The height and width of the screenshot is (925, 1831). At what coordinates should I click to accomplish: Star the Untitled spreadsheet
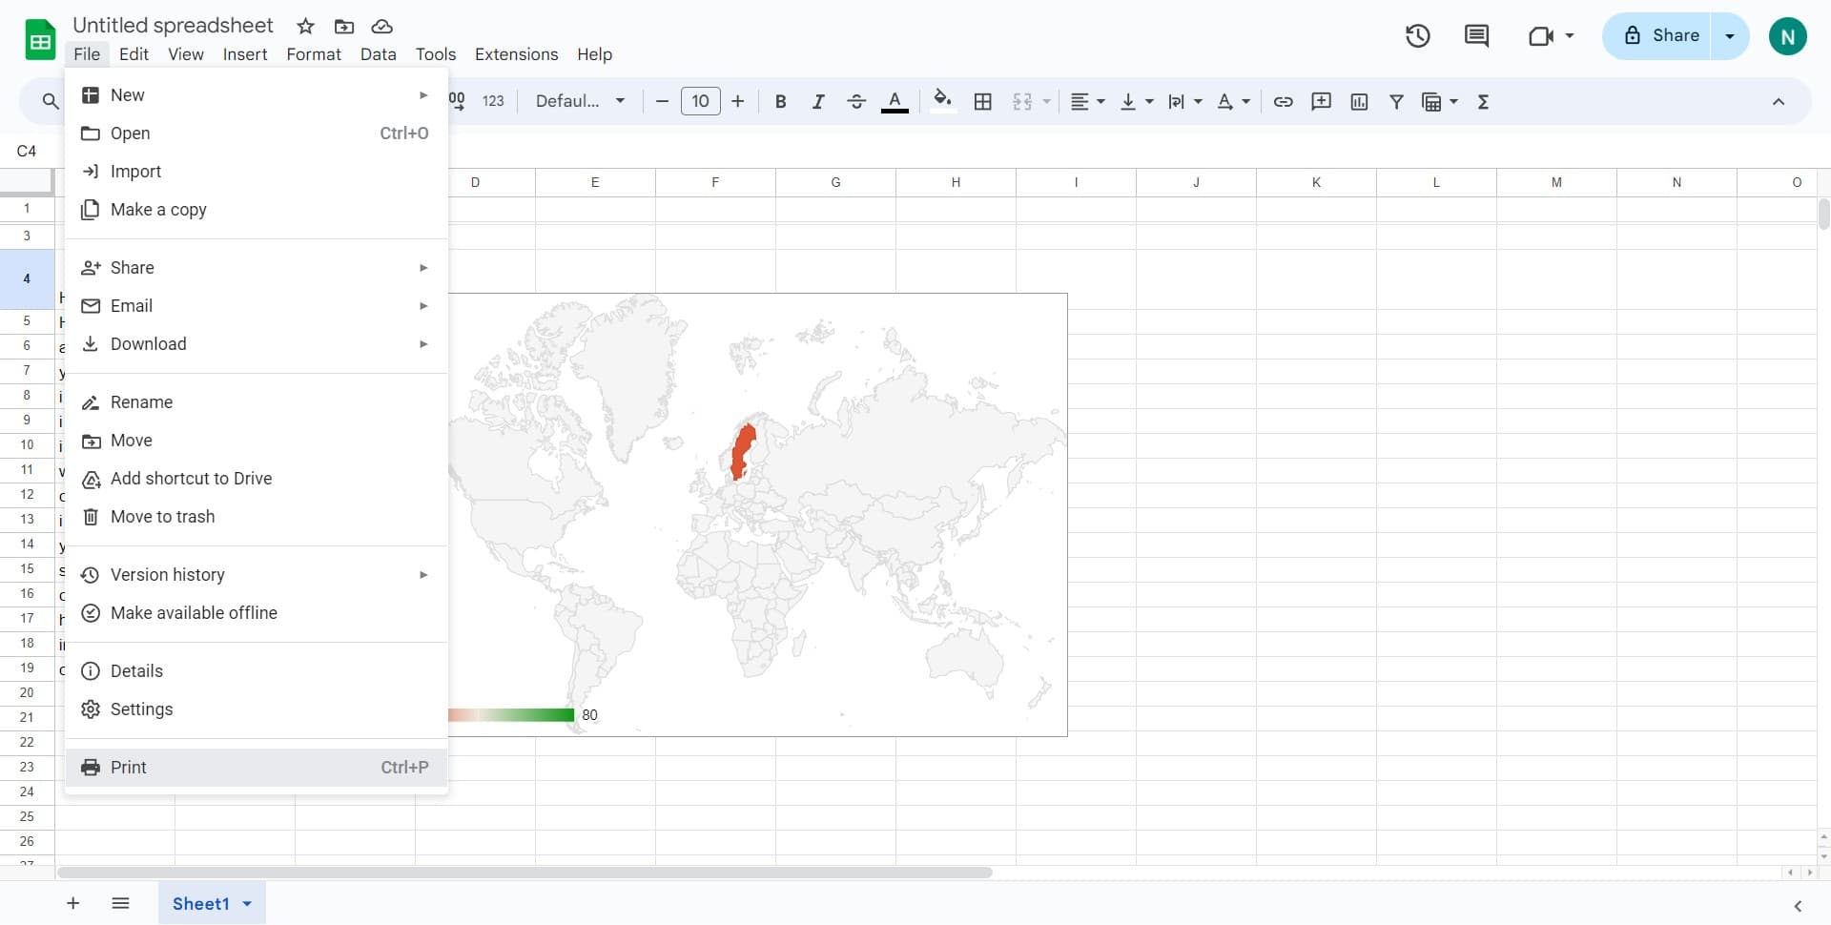305,27
